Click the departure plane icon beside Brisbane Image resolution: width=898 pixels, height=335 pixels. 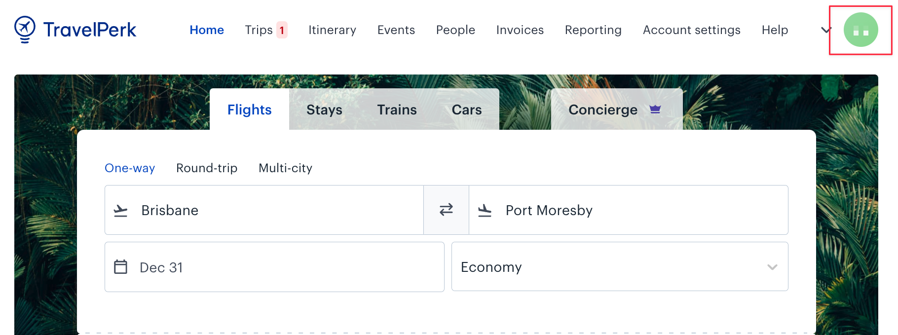(120, 211)
